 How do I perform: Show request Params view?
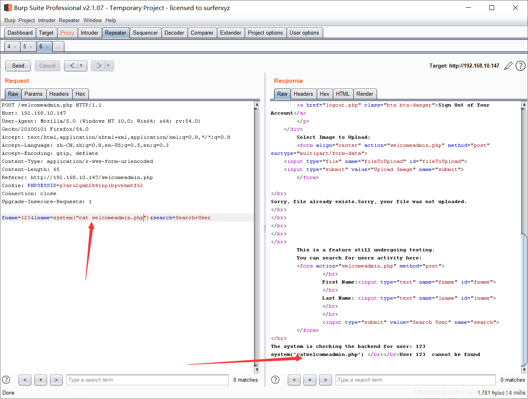33,94
